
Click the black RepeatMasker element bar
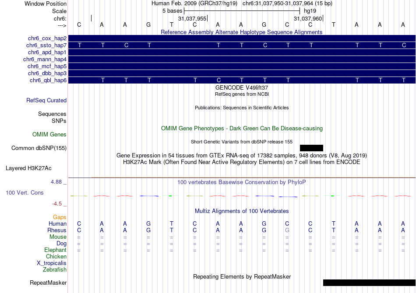[369, 283]
